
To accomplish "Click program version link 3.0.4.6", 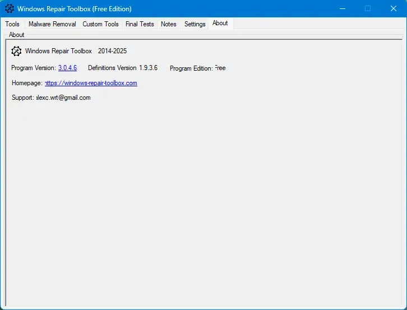I will (x=67, y=68).
